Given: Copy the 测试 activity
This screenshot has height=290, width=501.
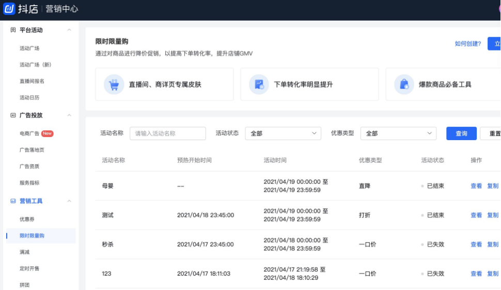Looking at the screenshot, I should tap(493, 215).
